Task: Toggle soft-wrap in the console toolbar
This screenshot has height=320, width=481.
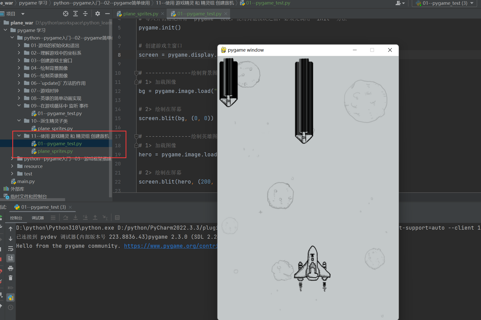Action: point(11,249)
